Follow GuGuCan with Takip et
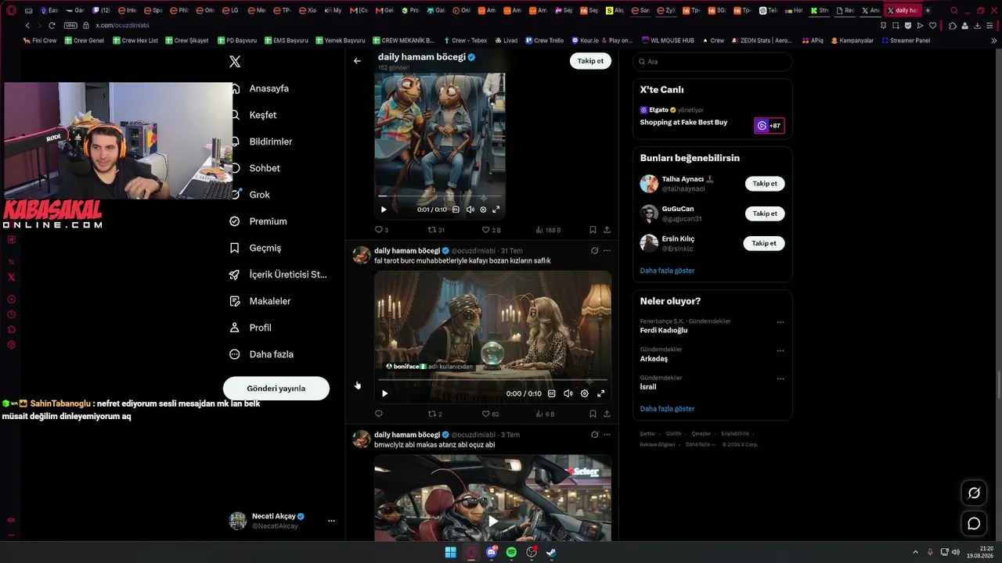 (x=765, y=213)
